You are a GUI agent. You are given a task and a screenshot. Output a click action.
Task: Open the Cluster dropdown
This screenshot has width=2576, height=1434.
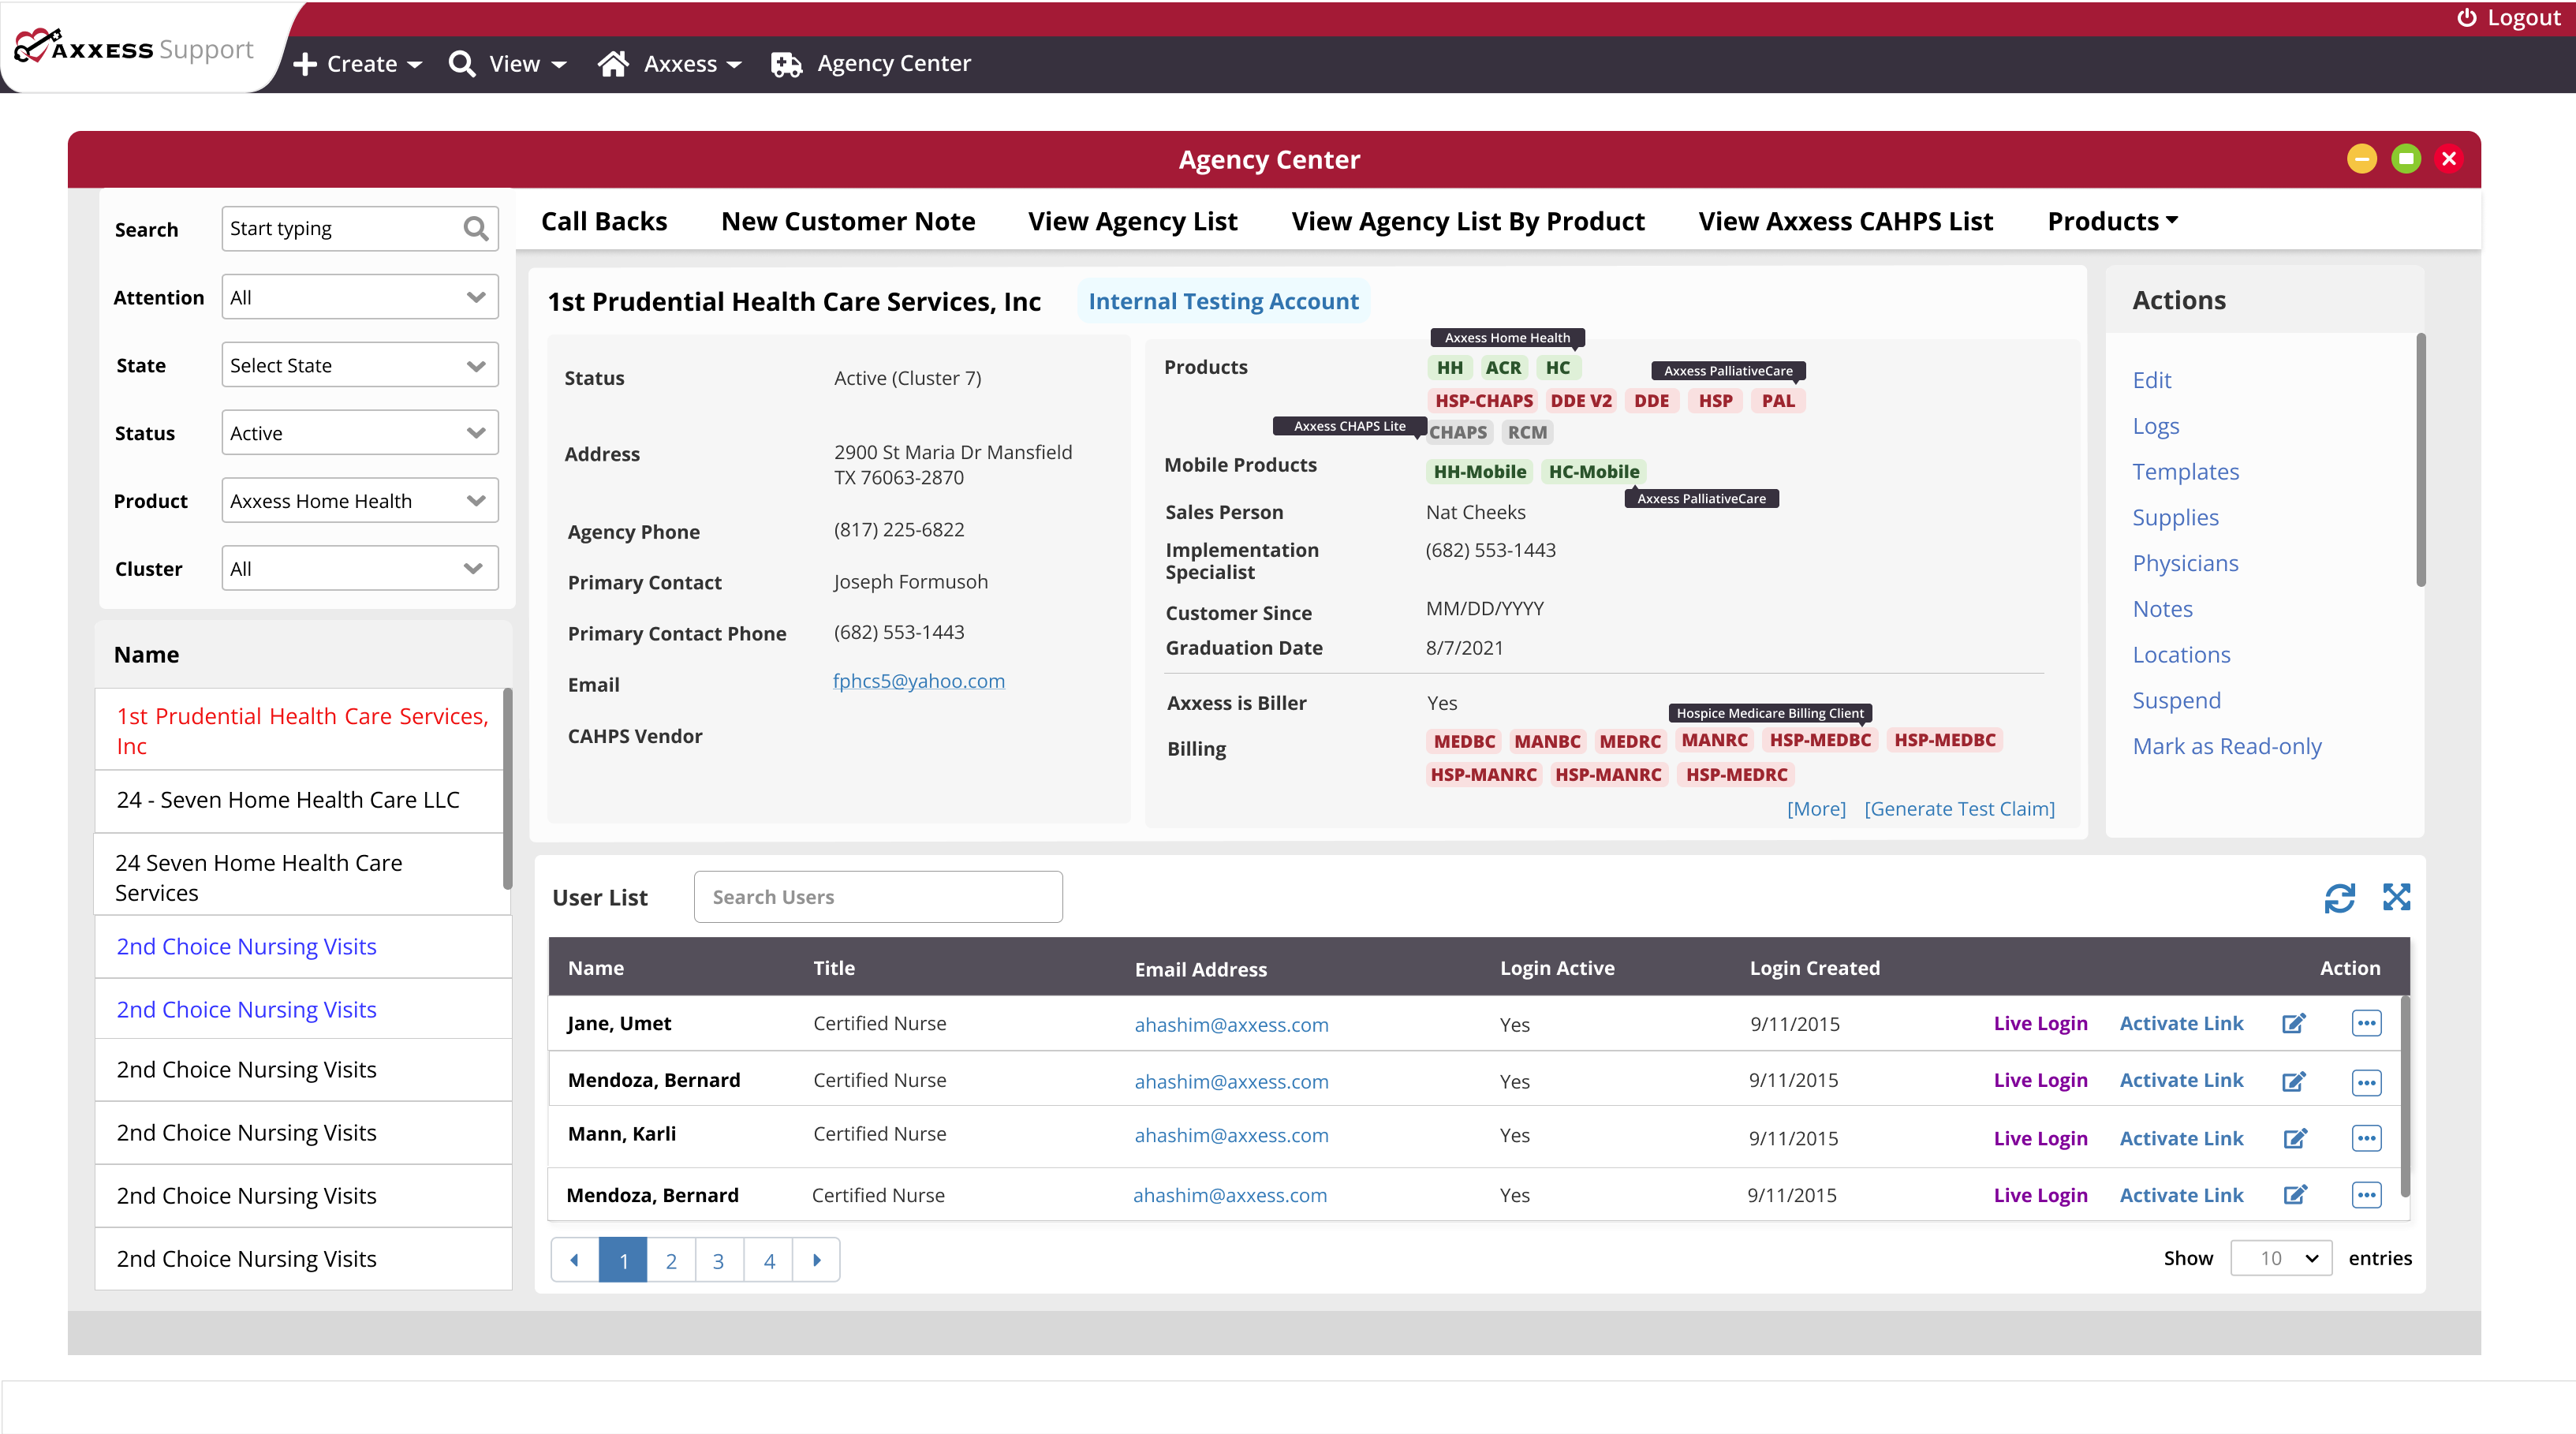pyautogui.click(x=359, y=568)
